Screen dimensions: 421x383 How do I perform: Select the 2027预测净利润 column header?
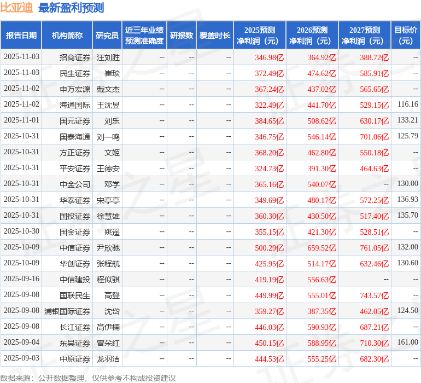point(365,35)
